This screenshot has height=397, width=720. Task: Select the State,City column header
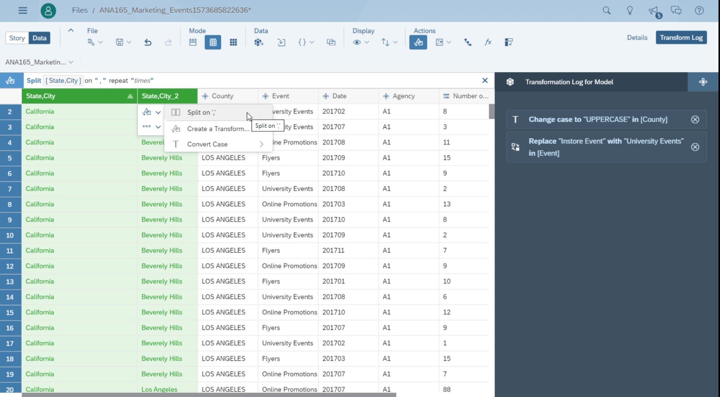[79, 96]
